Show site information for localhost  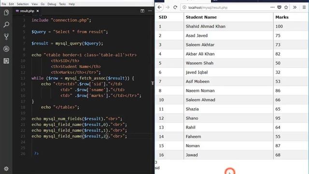coord(184,8)
